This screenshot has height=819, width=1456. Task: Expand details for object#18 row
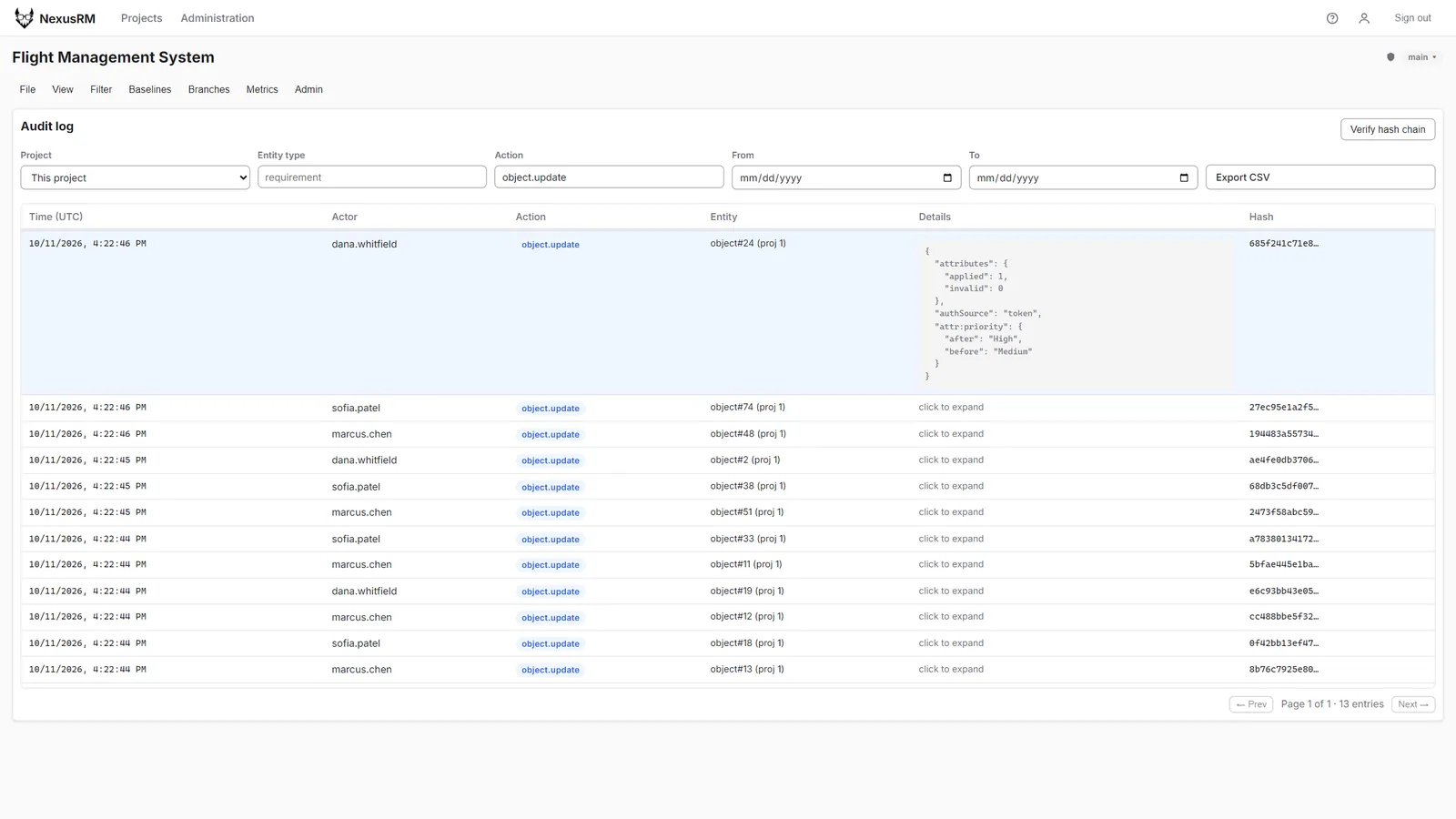coord(951,643)
